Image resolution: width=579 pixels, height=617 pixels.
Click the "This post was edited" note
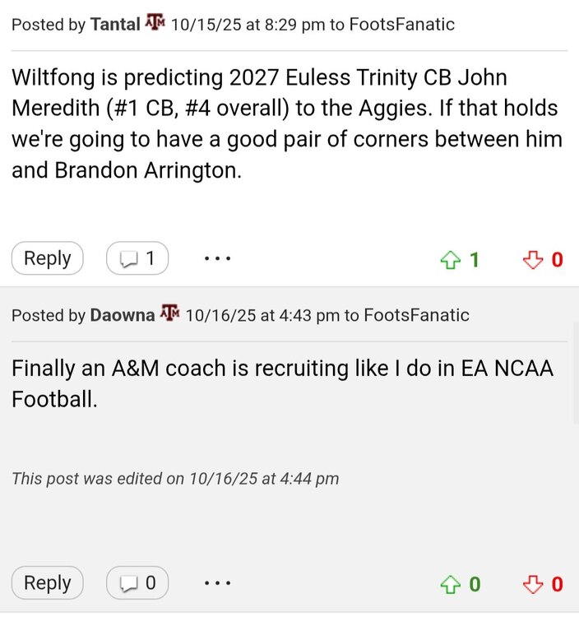pos(175,478)
